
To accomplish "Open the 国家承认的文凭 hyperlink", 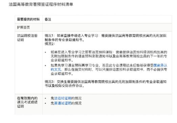I will [160, 66].
